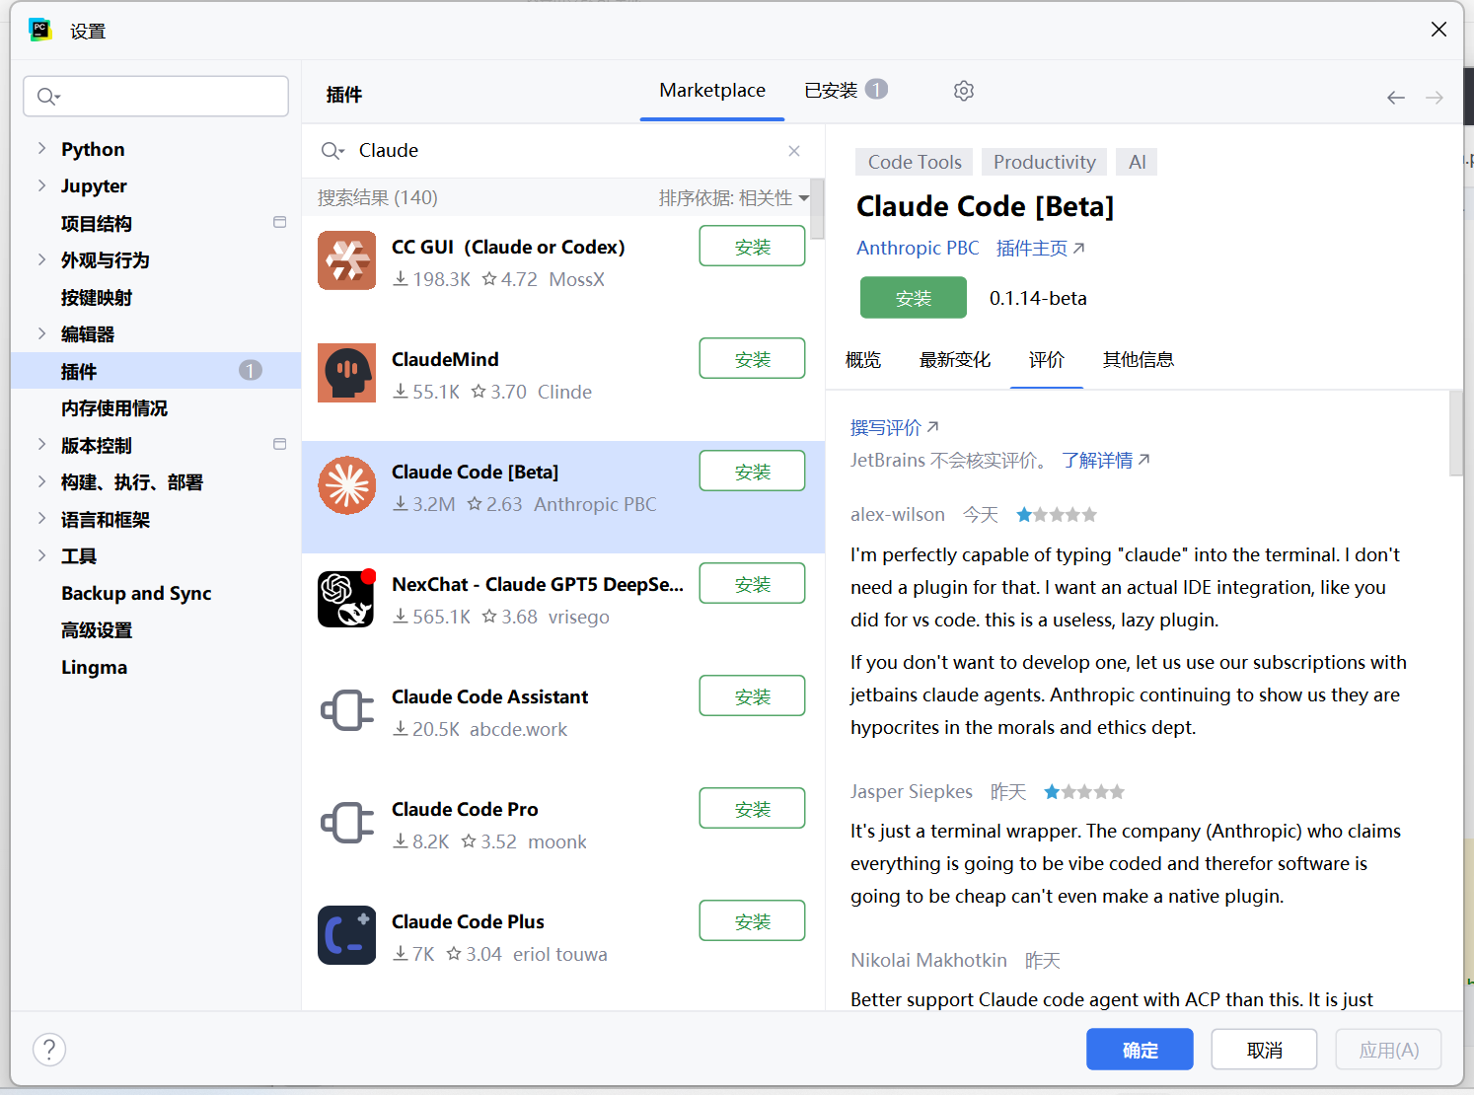
Task: Expand the 工具 settings node
Action: point(41,555)
